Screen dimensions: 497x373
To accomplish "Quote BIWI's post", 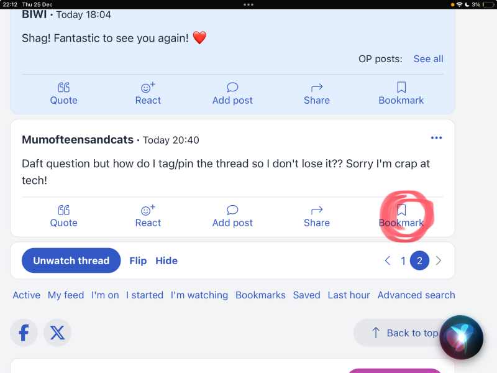I will click(x=63, y=93).
